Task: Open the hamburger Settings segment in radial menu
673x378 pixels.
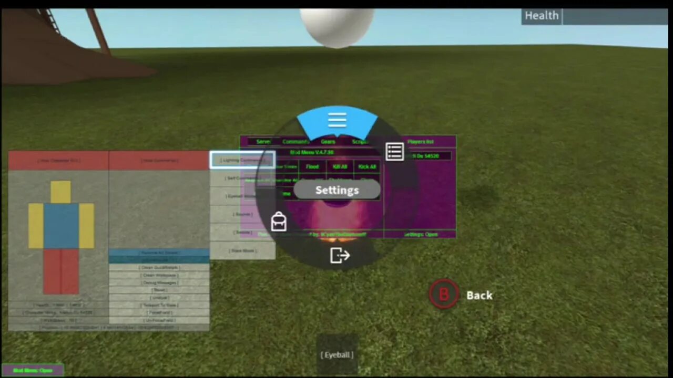Action: (337, 121)
